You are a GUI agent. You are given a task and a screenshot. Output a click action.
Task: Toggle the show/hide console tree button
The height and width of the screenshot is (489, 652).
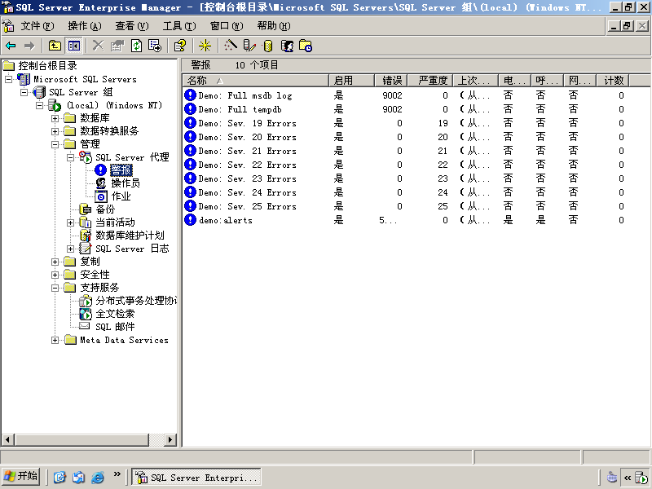74,46
